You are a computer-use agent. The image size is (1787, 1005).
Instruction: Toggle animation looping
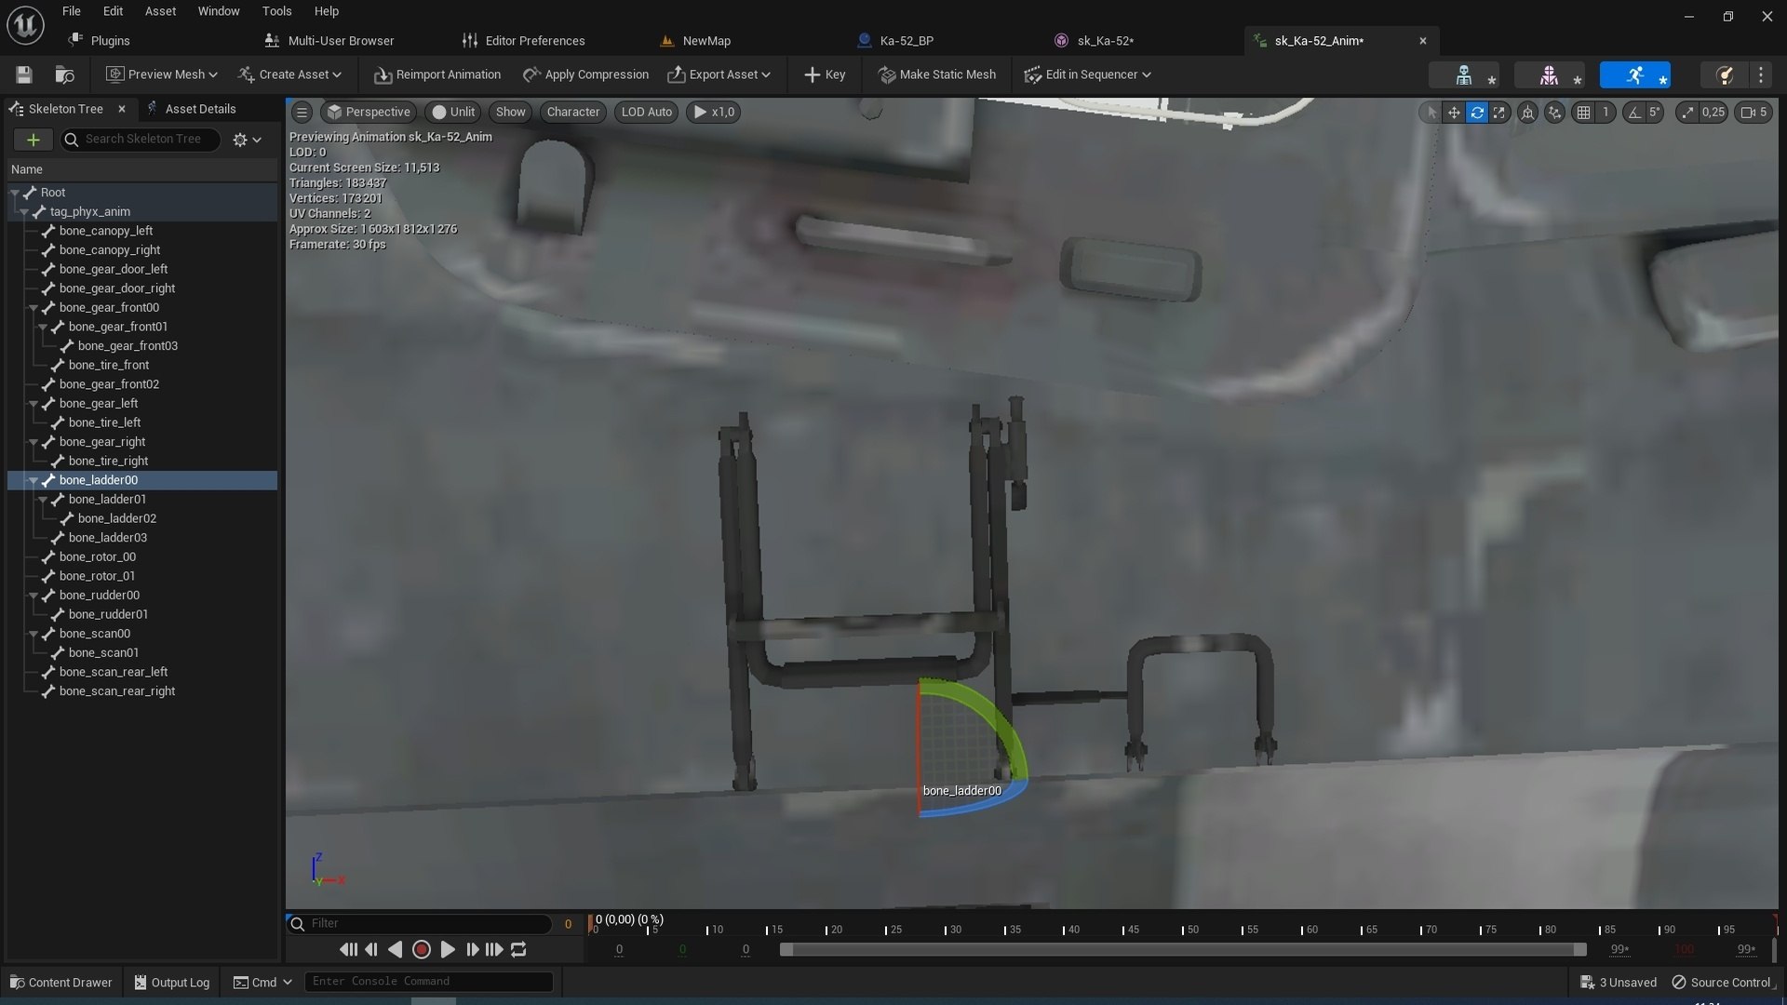519,950
